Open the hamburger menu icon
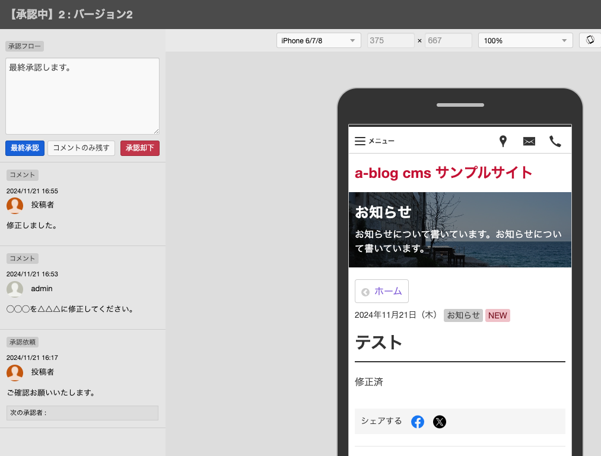Viewport: 601px width, 456px height. (360, 141)
